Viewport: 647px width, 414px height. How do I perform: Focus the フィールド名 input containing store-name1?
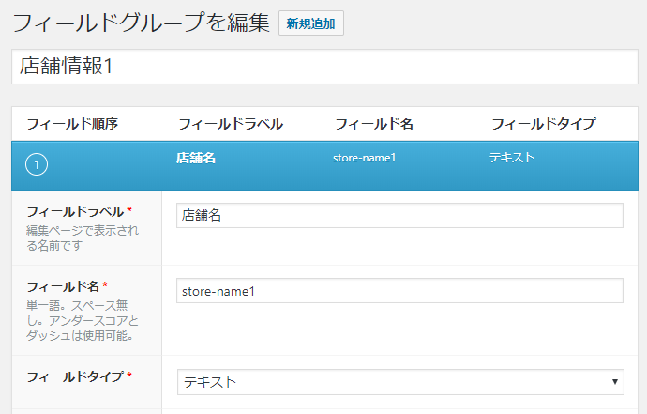399,291
